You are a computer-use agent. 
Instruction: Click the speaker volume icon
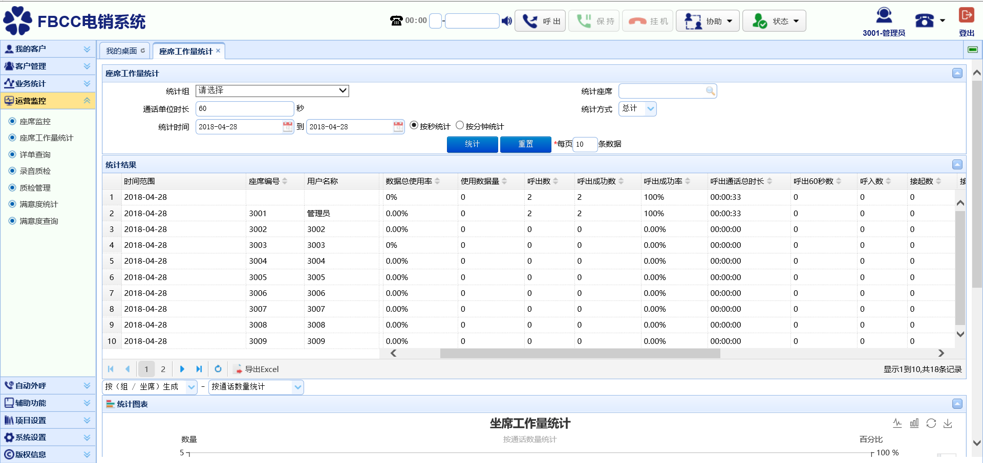(x=507, y=21)
